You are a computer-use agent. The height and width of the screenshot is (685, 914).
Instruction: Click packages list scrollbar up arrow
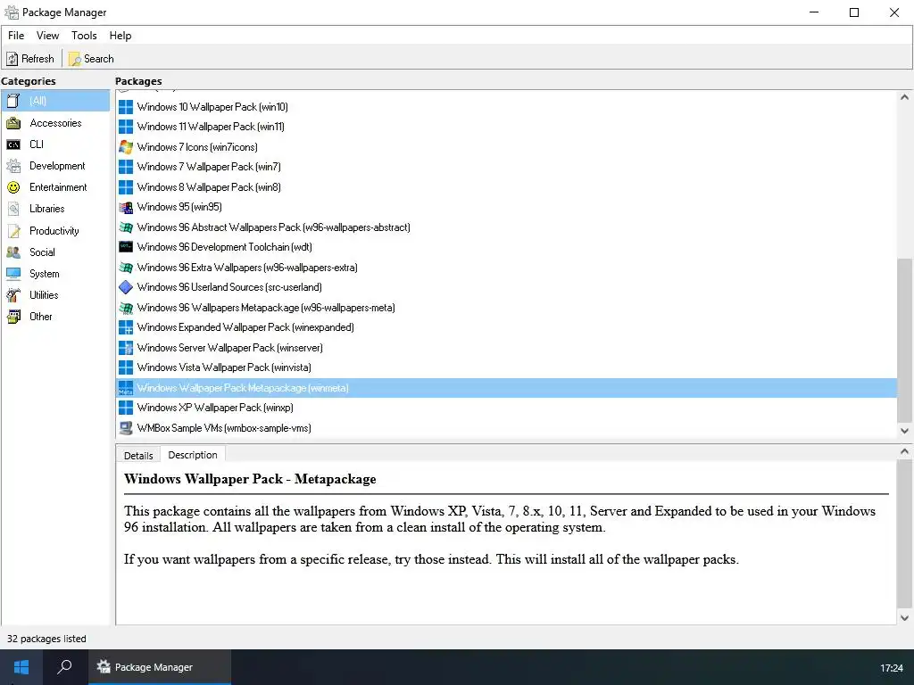point(905,97)
